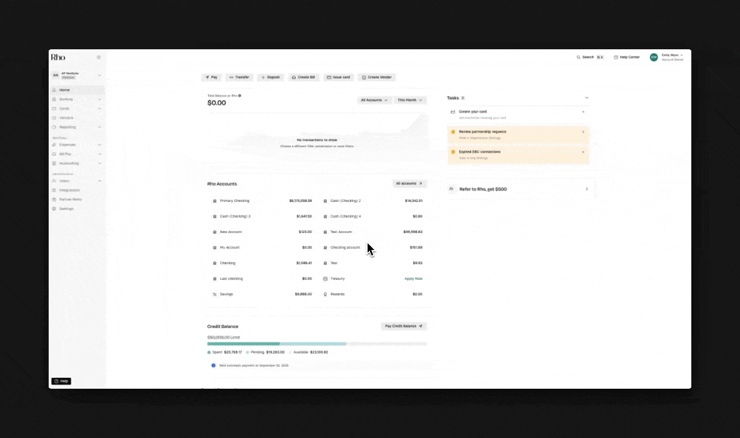Collapse the Tasks panel chevron

click(587, 98)
